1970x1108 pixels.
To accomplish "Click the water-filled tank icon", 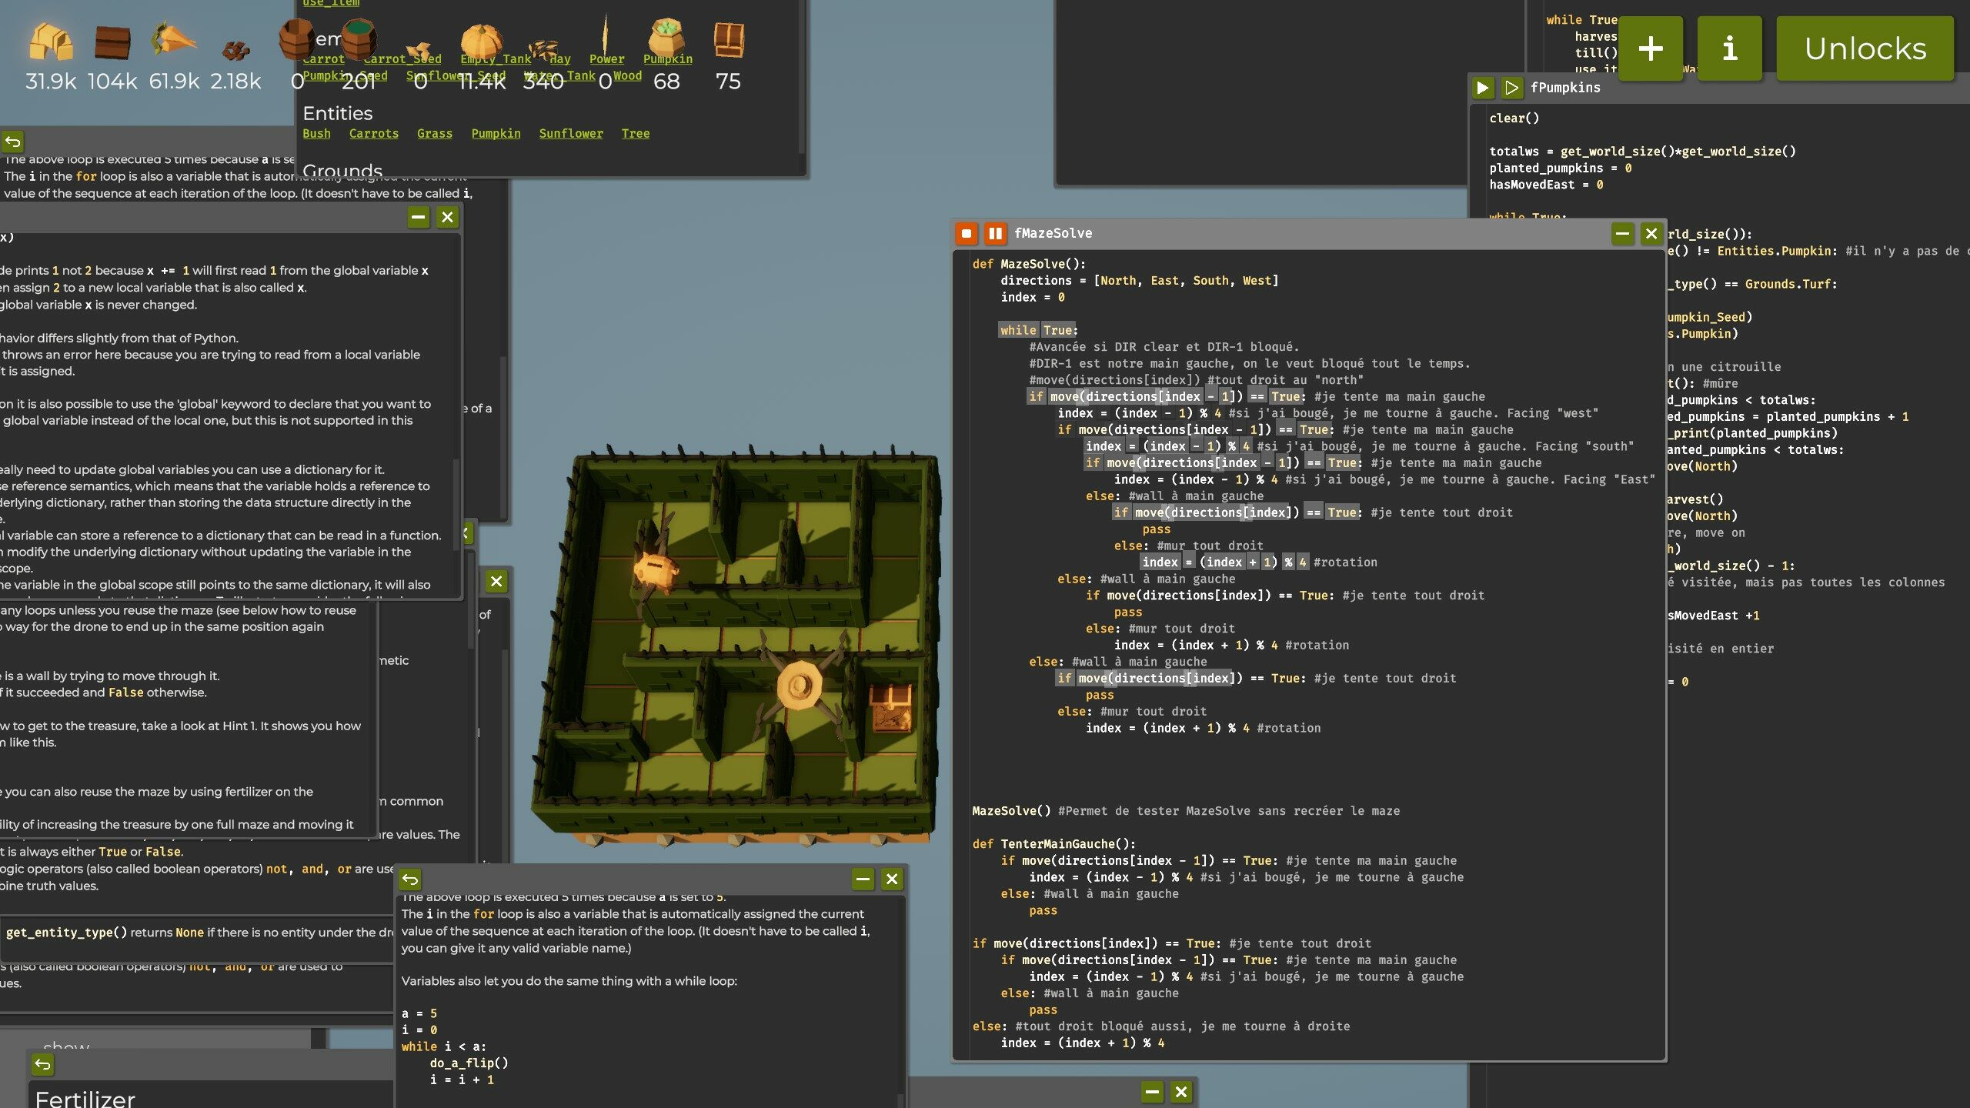I will (358, 38).
